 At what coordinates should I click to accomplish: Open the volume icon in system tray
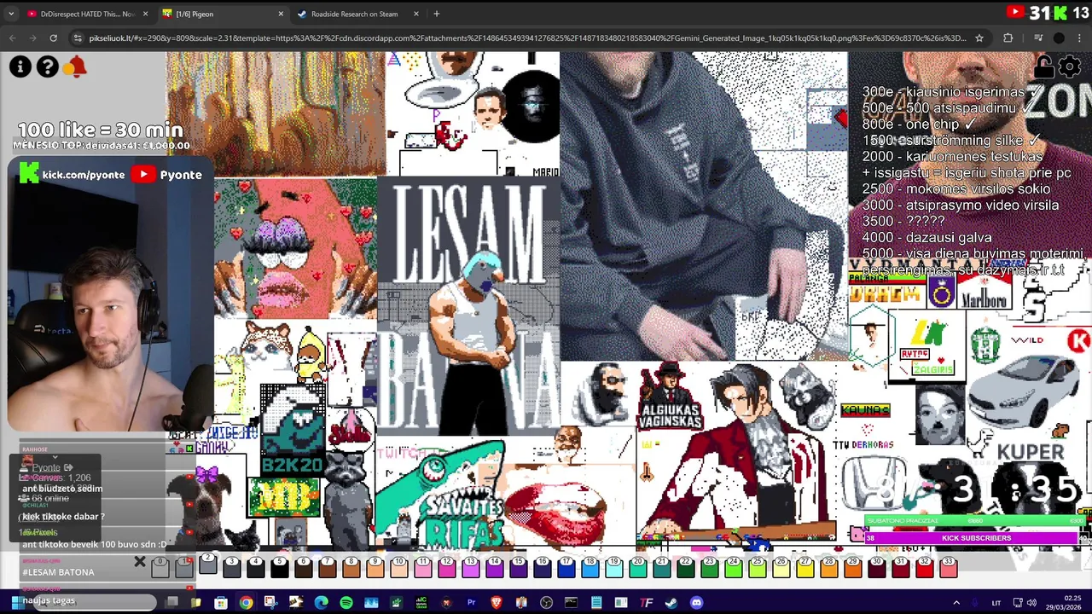point(1031,603)
